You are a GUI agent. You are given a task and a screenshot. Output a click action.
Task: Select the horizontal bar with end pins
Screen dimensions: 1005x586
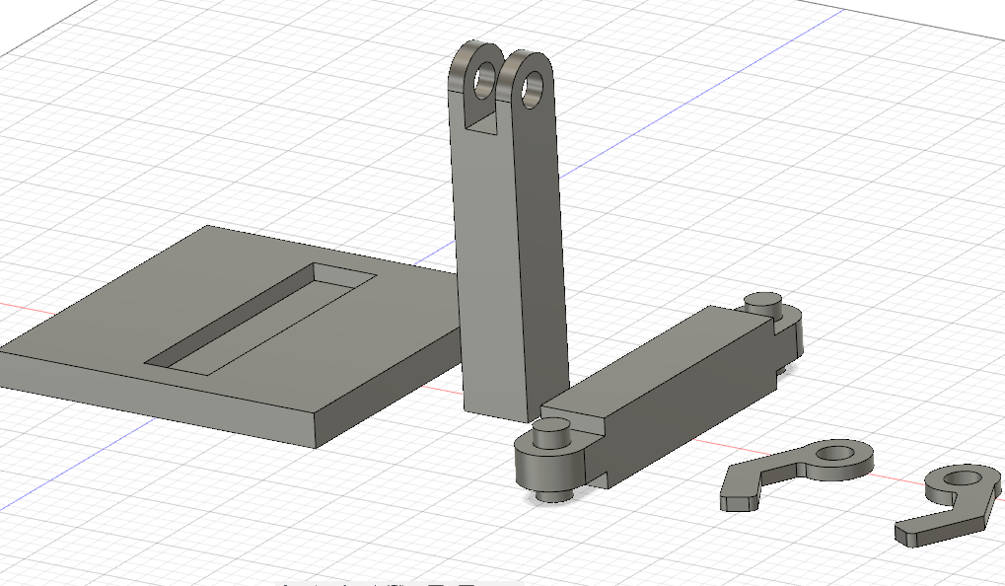pyautogui.click(x=660, y=398)
